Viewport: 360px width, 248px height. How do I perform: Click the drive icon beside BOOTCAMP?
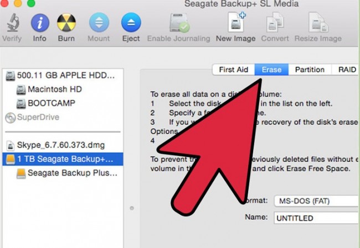point(21,104)
